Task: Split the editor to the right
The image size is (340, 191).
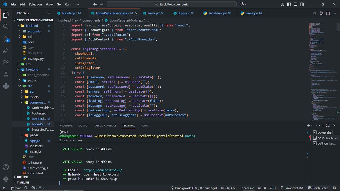Action: [328, 13]
